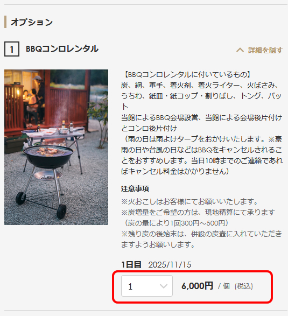
Task: Click the 火おこしはお客様にて note
Action: click(x=190, y=201)
